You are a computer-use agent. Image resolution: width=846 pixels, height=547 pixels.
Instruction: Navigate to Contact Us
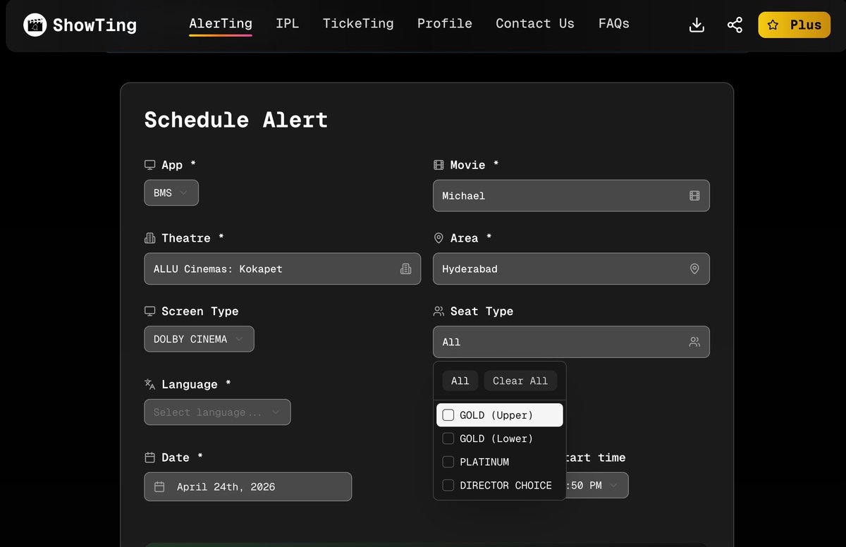click(535, 24)
